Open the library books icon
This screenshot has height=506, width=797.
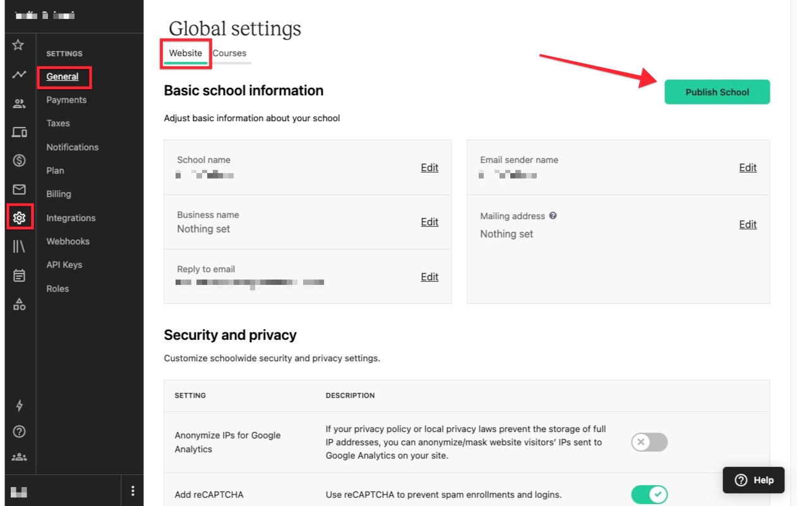(x=19, y=246)
